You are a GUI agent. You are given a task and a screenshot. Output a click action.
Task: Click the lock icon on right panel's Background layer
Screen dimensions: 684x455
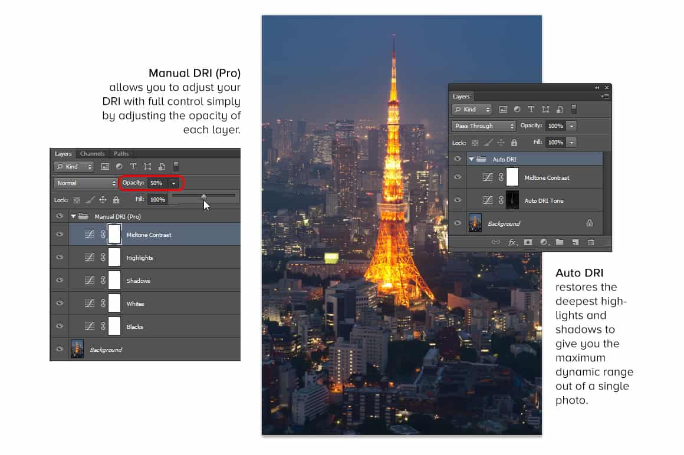pos(589,223)
